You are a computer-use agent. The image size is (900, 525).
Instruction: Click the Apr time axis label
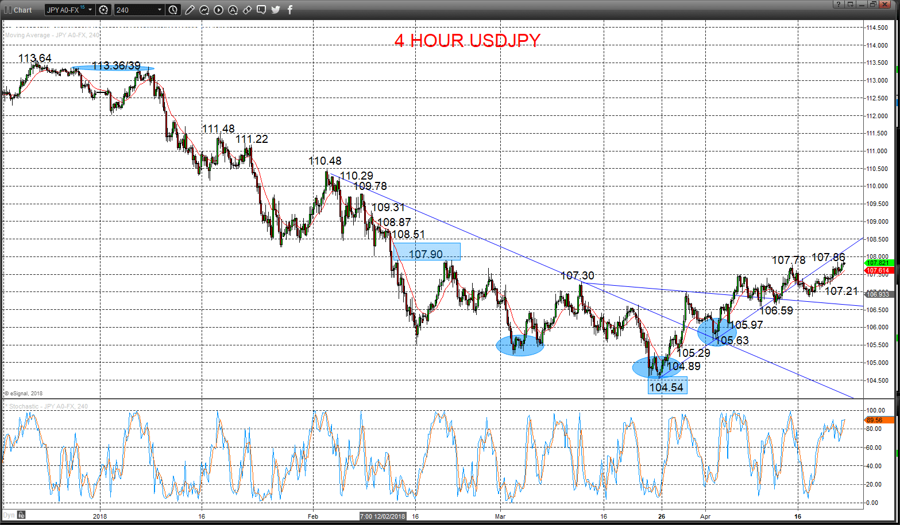[705, 516]
